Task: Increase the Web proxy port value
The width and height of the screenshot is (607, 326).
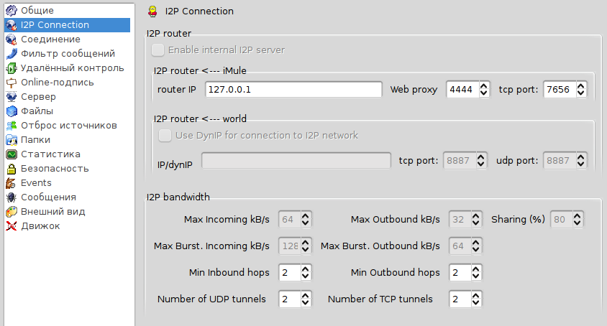Action: tap(483, 86)
